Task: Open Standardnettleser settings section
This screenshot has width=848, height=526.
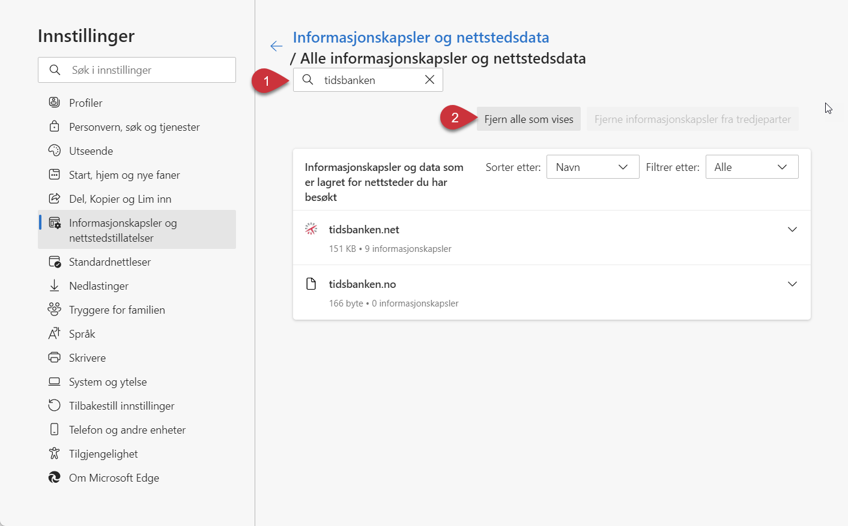Action: click(x=137, y=262)
